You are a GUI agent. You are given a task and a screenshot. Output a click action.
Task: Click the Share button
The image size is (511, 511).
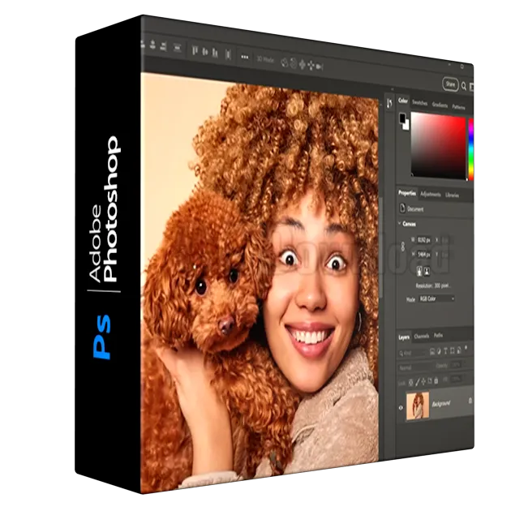tap(450, 84)
